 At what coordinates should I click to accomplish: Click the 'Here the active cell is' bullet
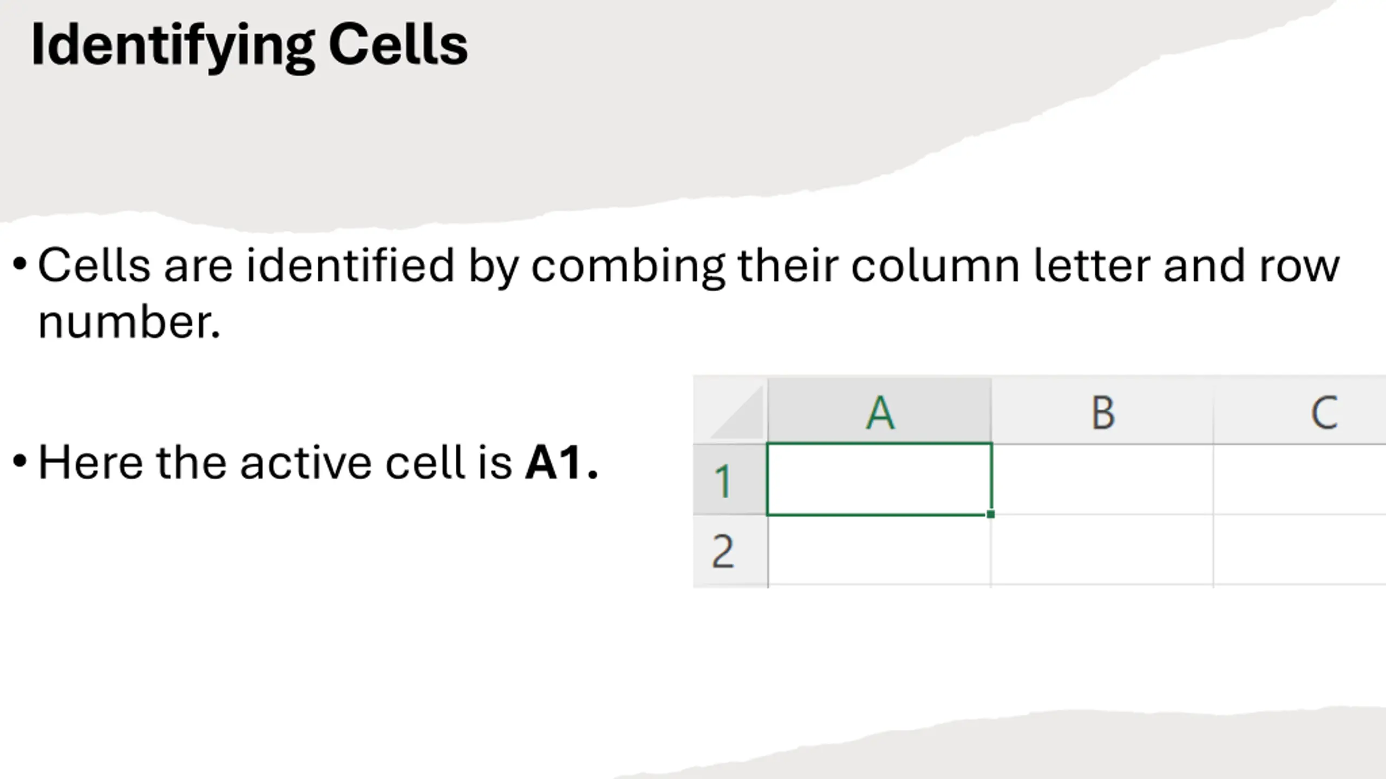305,463
